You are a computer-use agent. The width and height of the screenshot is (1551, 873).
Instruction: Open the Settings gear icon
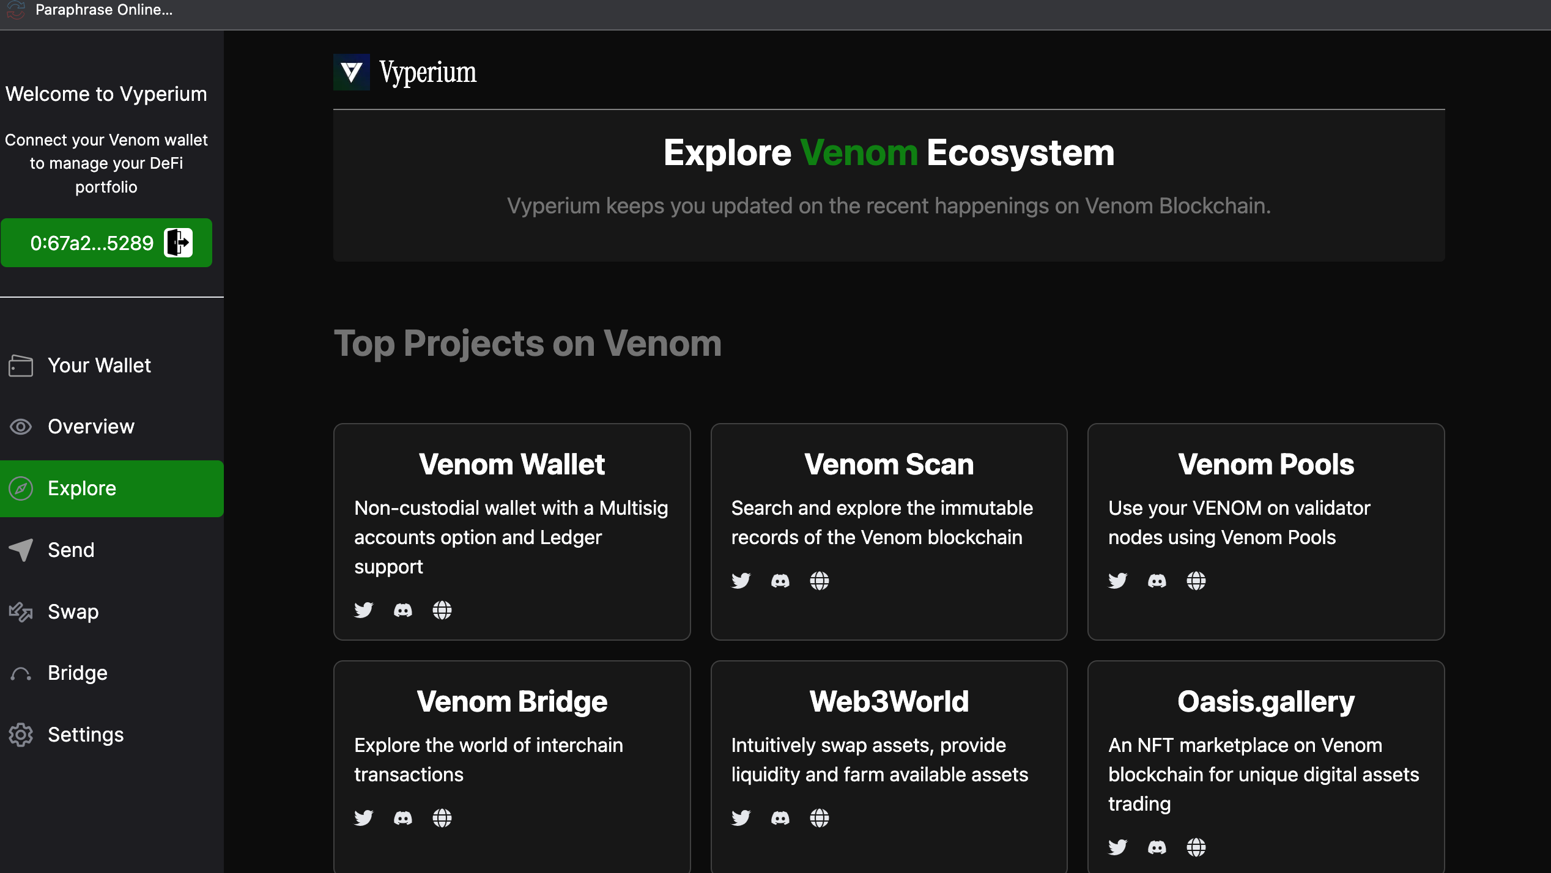coord(20,734)
